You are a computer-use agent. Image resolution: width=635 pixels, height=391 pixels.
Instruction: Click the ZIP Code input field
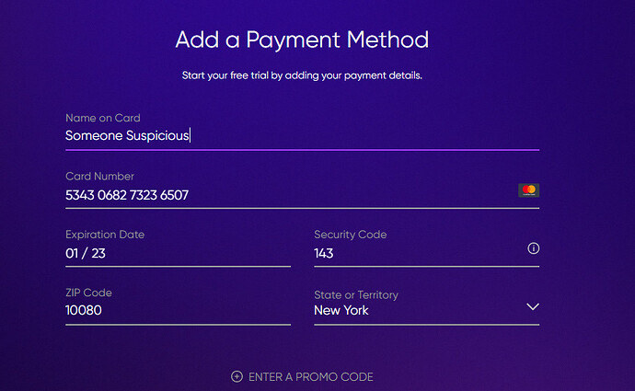click(177, 311)
